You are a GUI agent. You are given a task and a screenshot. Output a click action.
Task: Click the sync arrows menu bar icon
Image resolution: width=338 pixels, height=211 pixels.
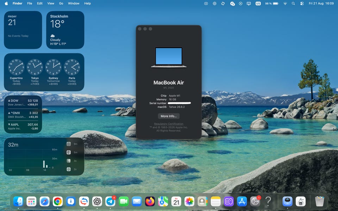223,4
